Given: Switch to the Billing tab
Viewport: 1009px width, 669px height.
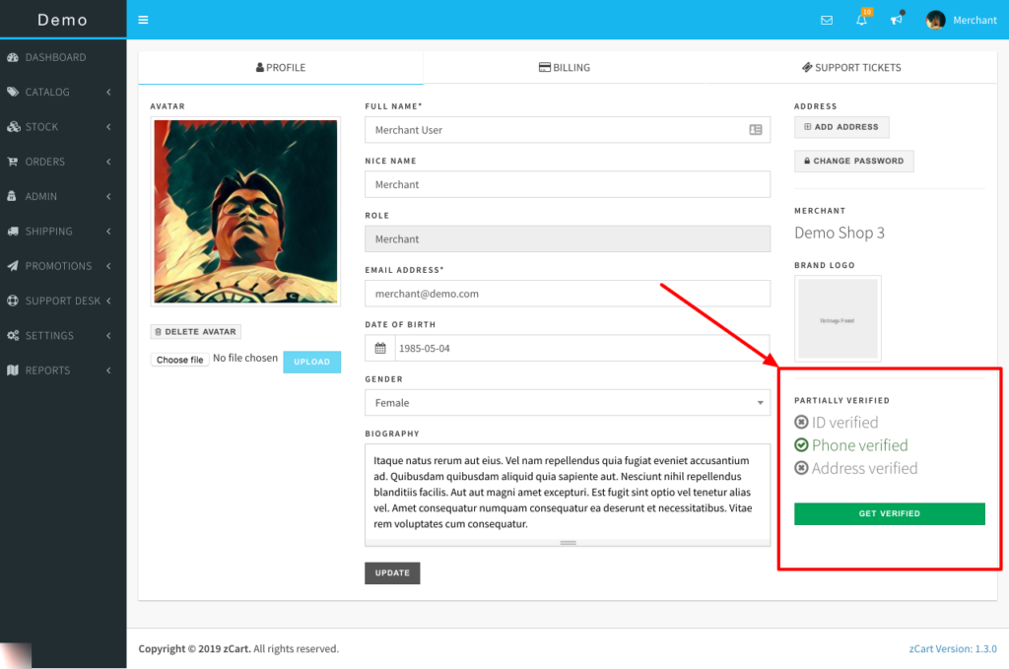Looking at the screenshot, I should pos(565,68).
